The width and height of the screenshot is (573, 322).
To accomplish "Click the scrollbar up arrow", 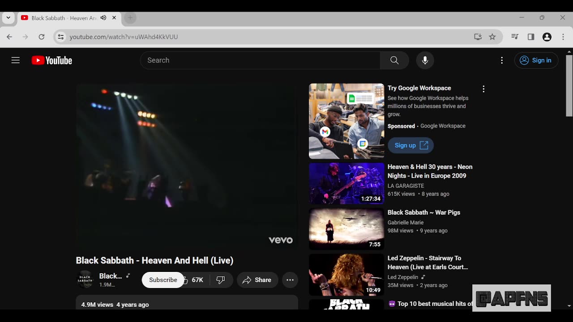I will 569,51.
